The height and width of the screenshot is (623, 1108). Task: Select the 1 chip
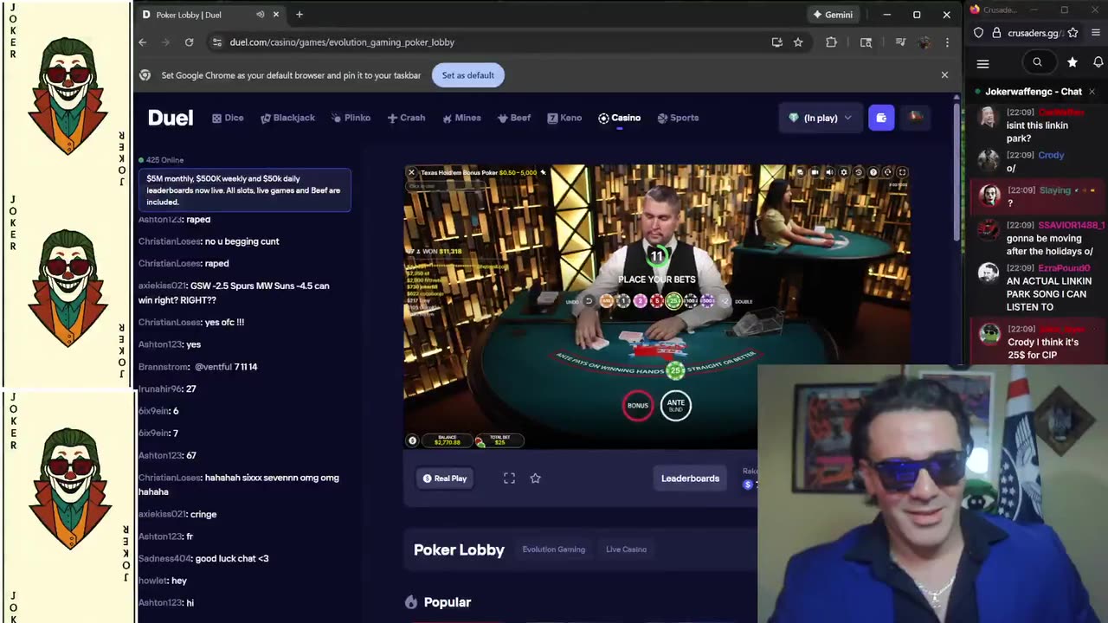pyautogui.click(x=623, y=301)
